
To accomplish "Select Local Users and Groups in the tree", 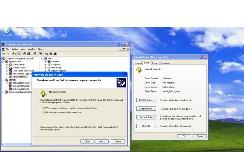I will 23,71.
